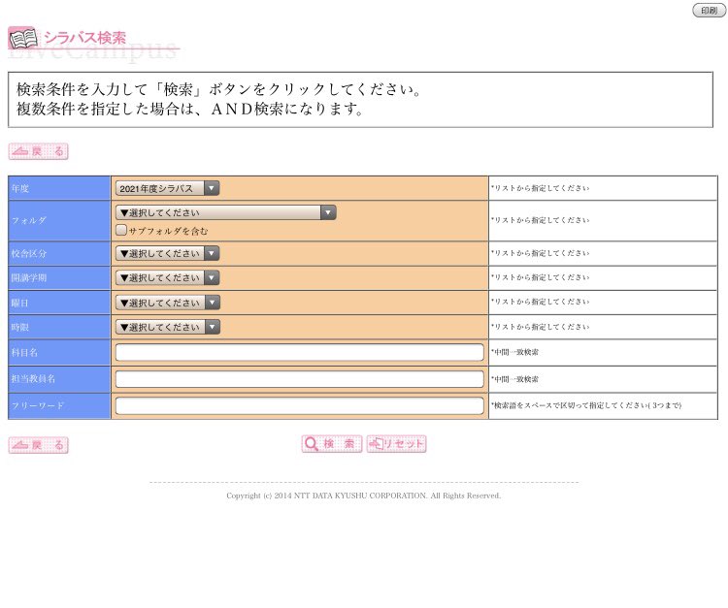Click the フォルダ row label
Image resolution: width=728 pixels, height=608 pixels.
[x=29, y=220]
